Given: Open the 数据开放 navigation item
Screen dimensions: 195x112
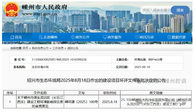Looking at the screenshot, I should pos(176,37).
